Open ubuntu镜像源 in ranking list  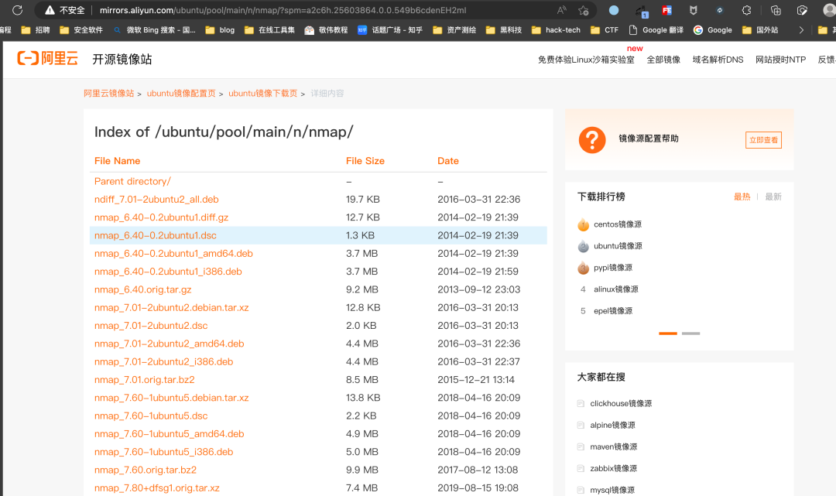click(x=618, y=245)
